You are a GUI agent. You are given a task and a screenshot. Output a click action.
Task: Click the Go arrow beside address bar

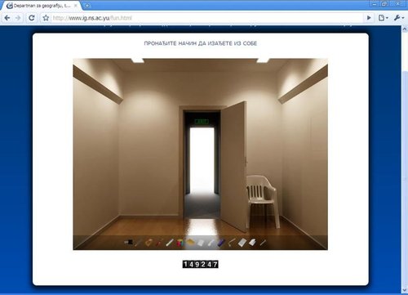tap(369, 18)
